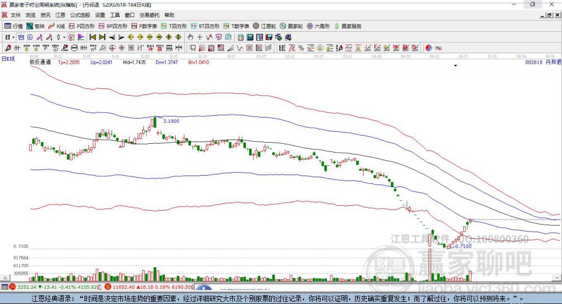Screen dimensions: 562x304
Task: Click the circled crosshair target icon
Action: point(113,48)
